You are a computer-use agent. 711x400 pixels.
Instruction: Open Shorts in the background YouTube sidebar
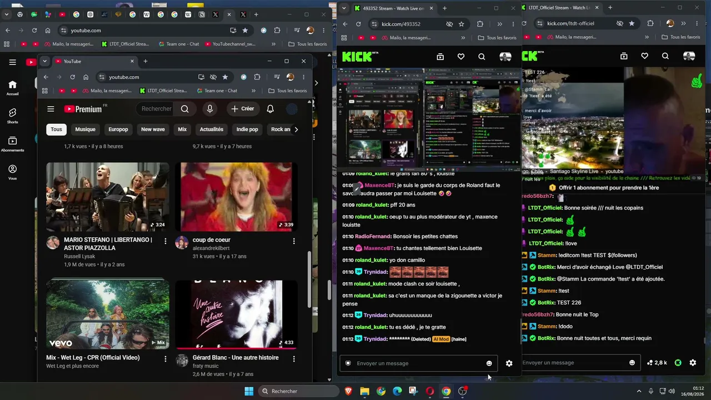click(x=12, y=116)
